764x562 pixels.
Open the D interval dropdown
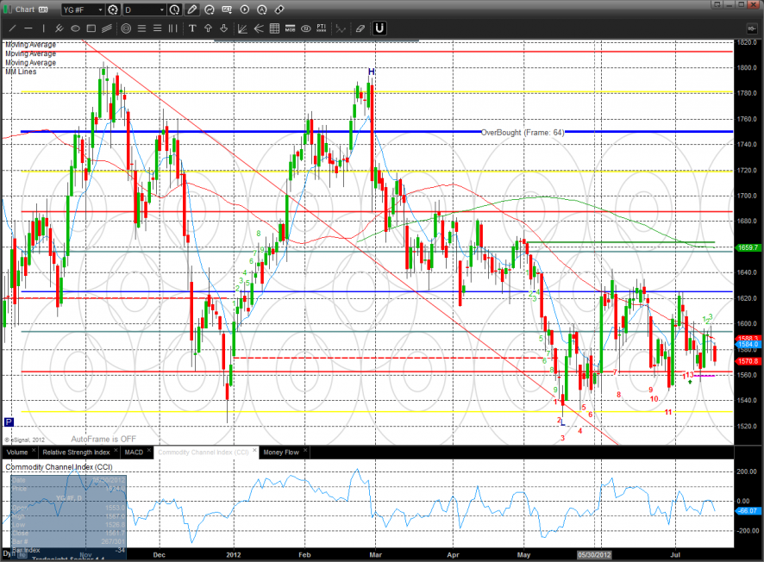click(145, 9)
